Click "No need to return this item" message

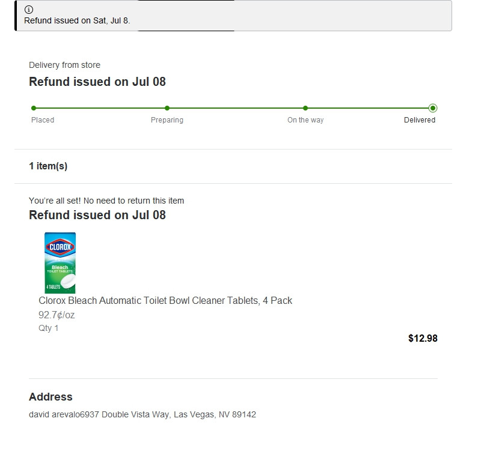click(106, 201)
